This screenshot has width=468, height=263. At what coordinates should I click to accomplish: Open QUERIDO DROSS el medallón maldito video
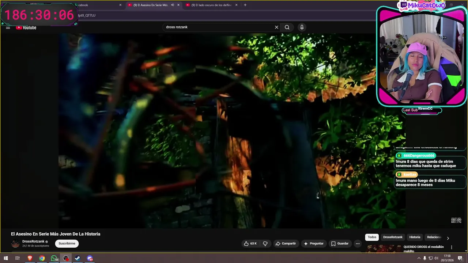point(423,249)
